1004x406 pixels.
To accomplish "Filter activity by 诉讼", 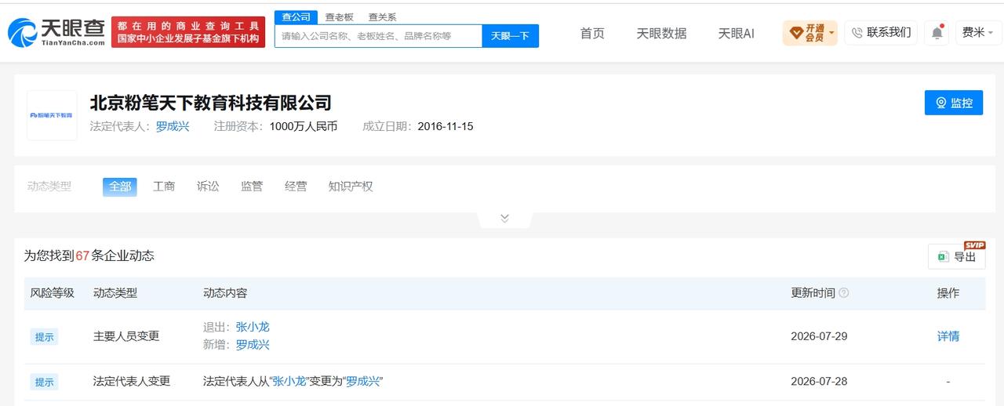I will (x=208, y=187).
